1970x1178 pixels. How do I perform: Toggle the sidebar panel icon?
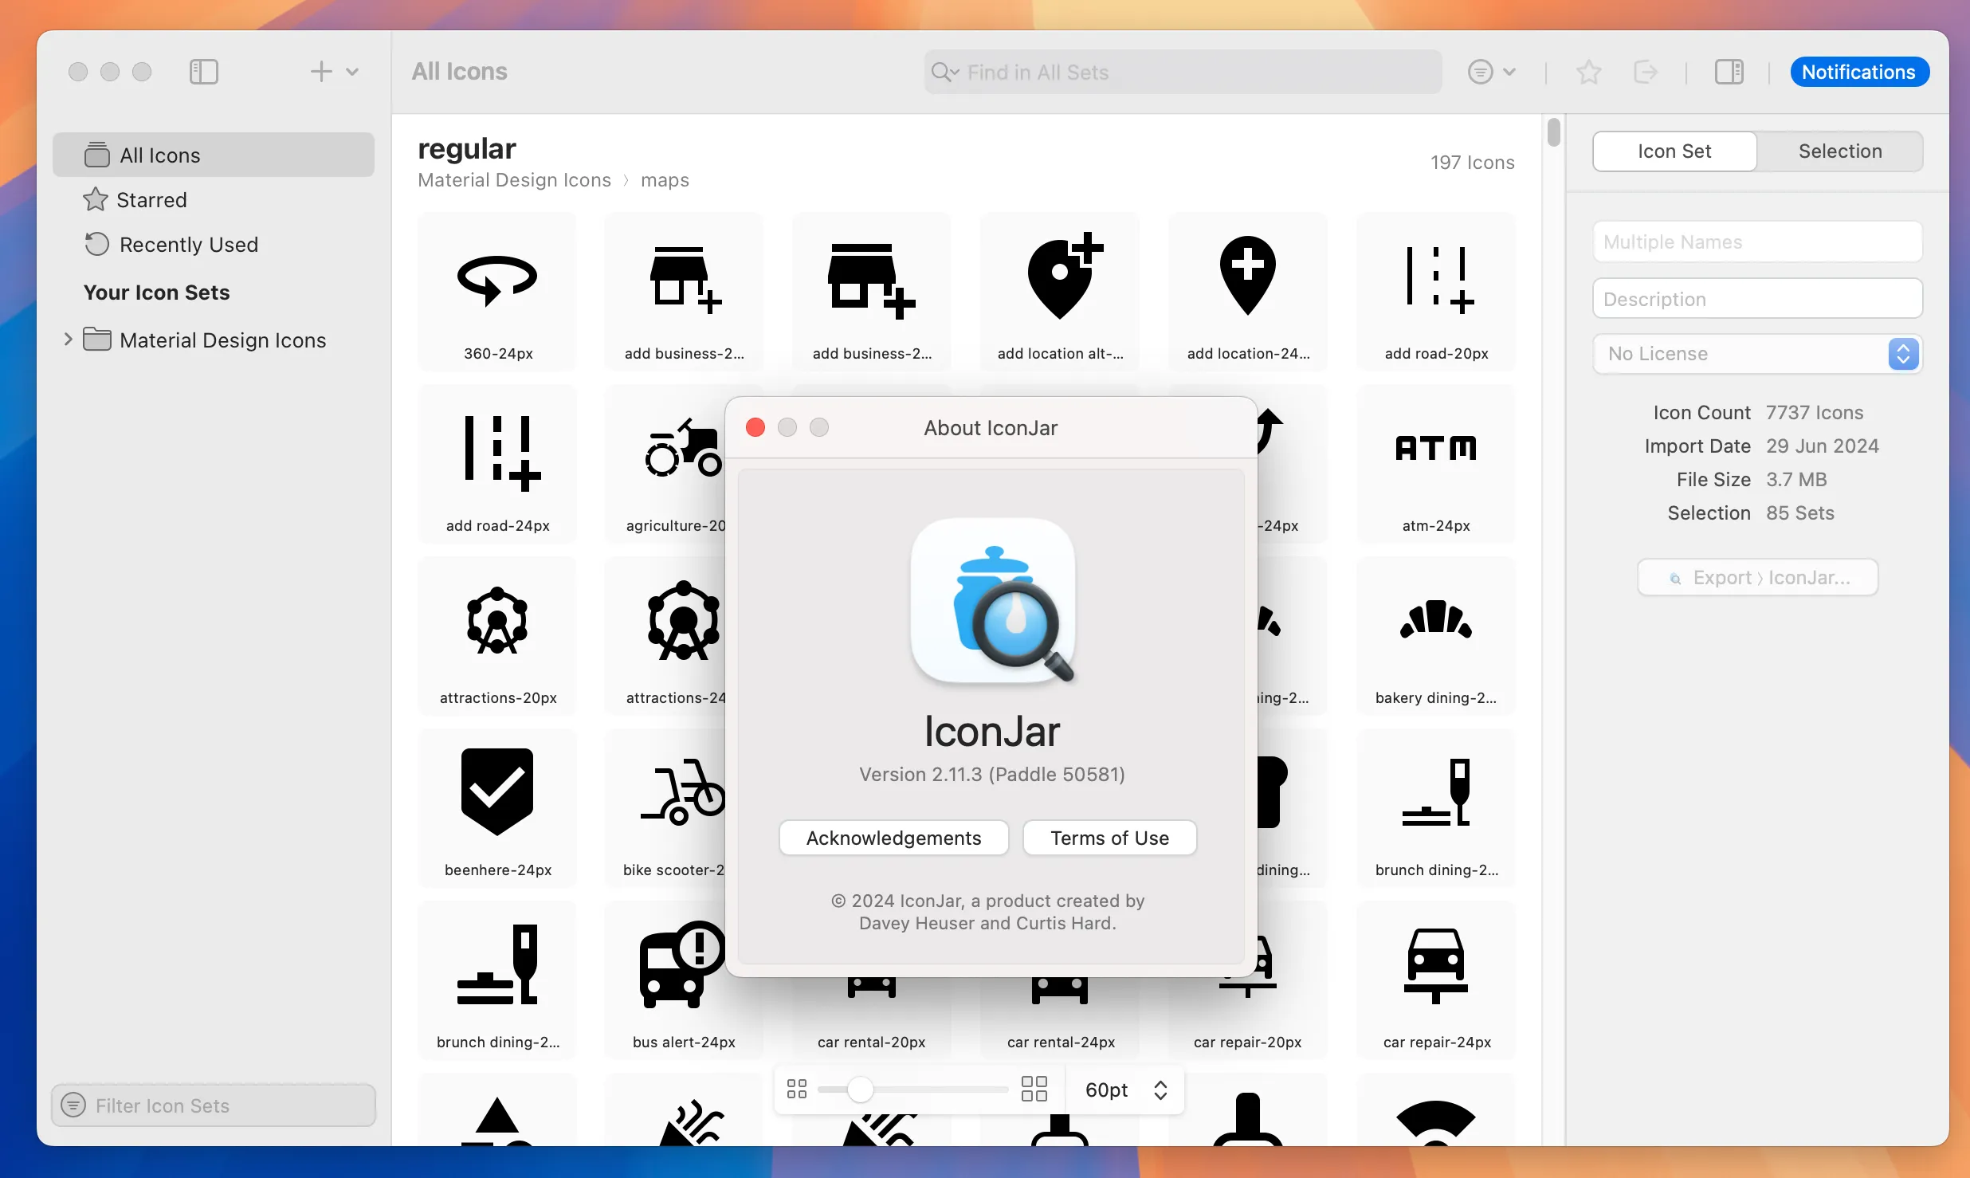pyautogui.click(x=204, y=72)
